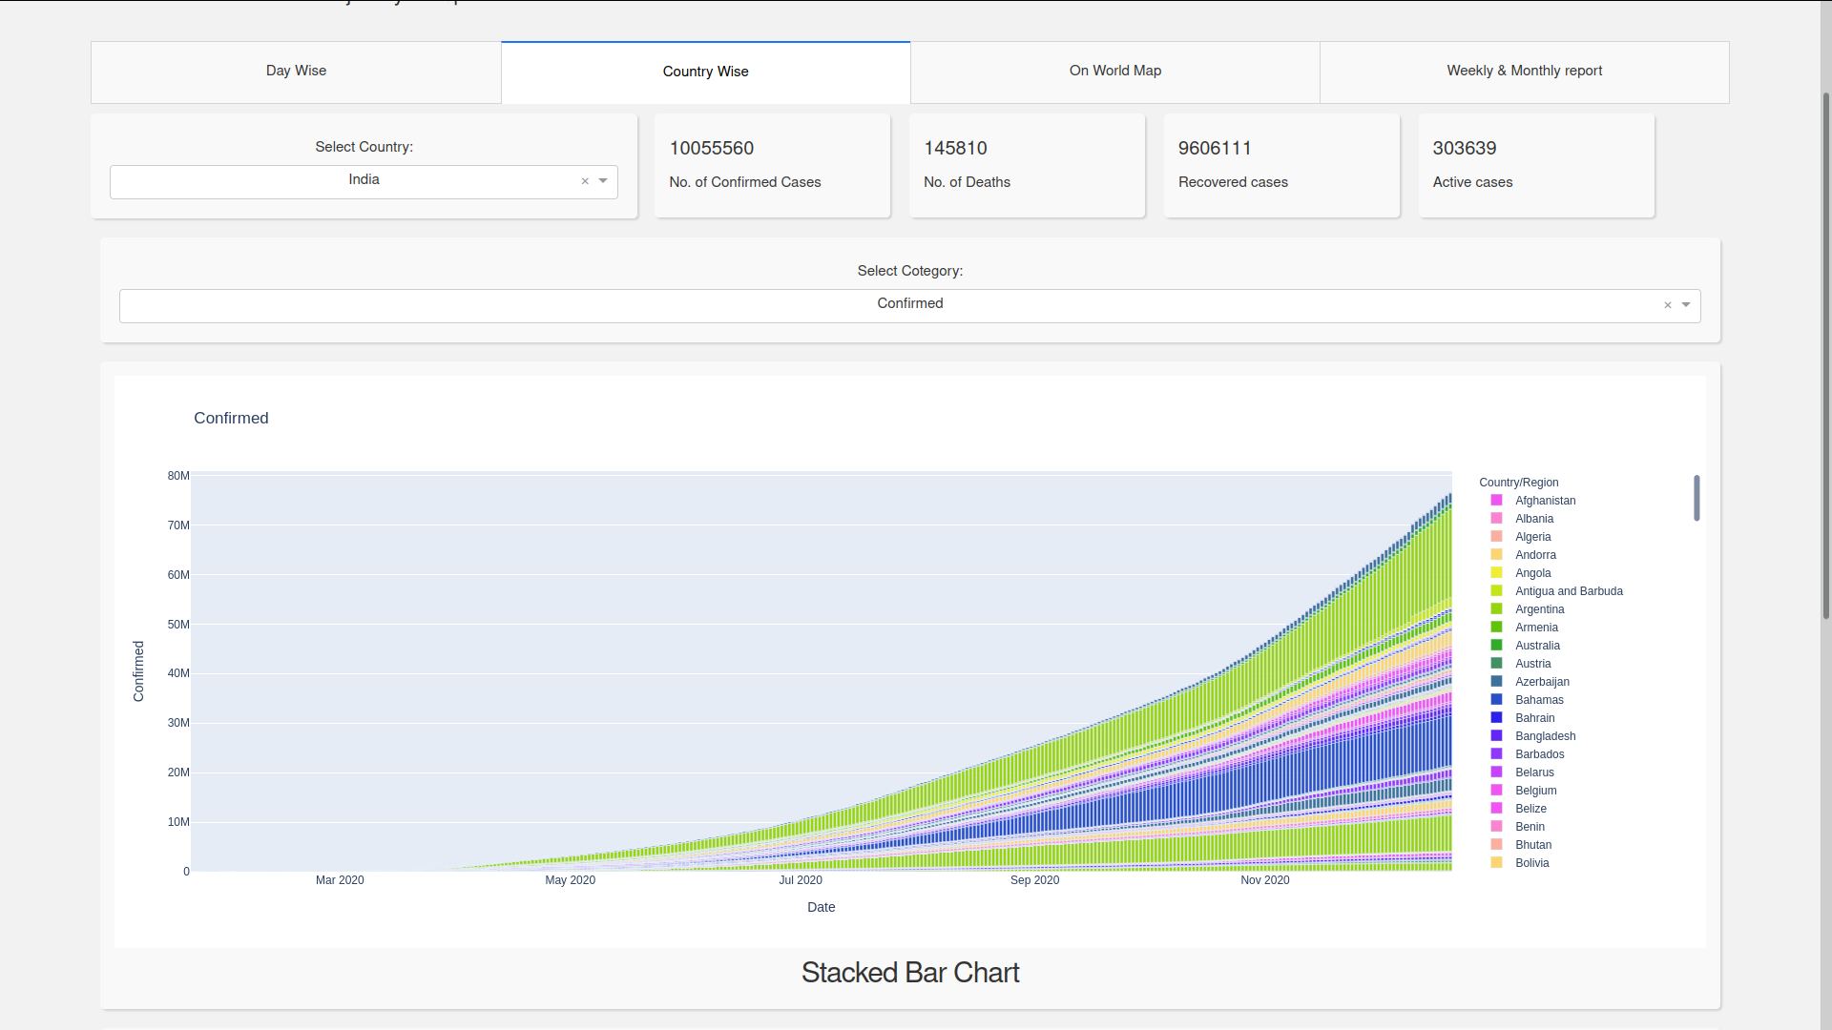Click the dropdown arrow for category selector
This screenshot has height=1030, width=1832.
[1686, 304]
